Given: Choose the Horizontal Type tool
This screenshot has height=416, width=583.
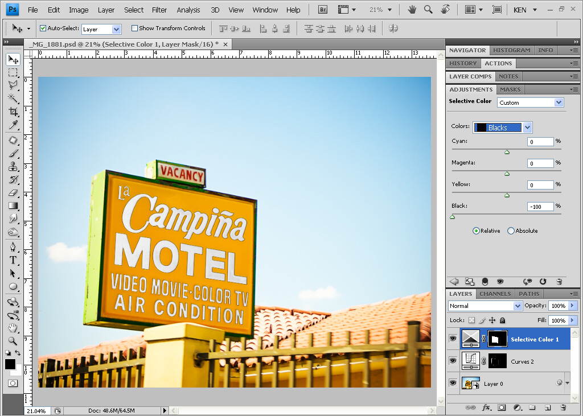Looking at the screenshot, I should pos(13,260).
